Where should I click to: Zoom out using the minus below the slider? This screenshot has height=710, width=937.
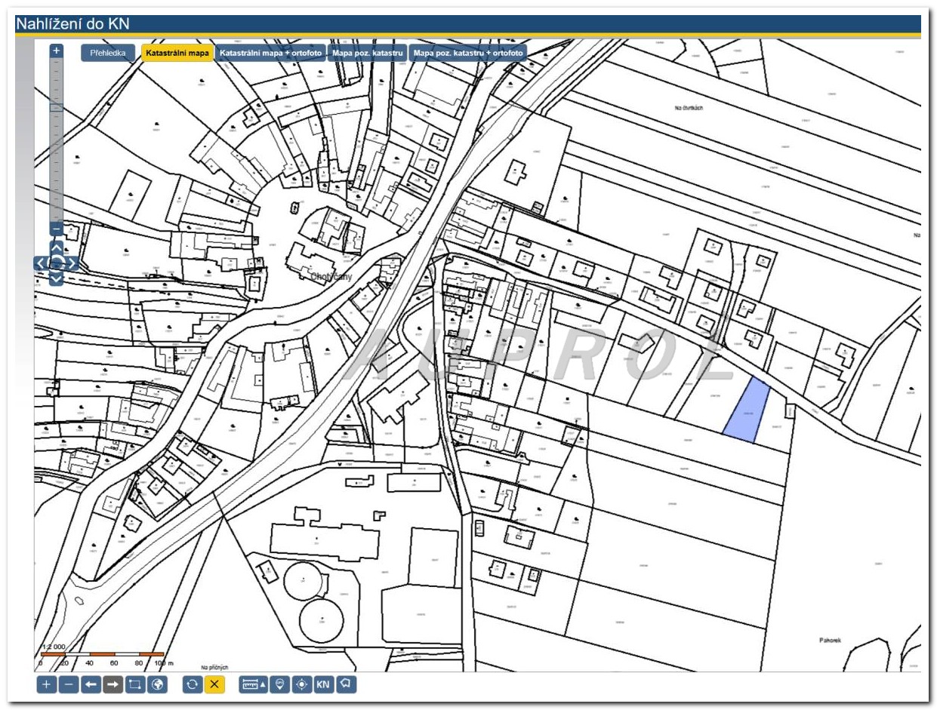(57, 228)
